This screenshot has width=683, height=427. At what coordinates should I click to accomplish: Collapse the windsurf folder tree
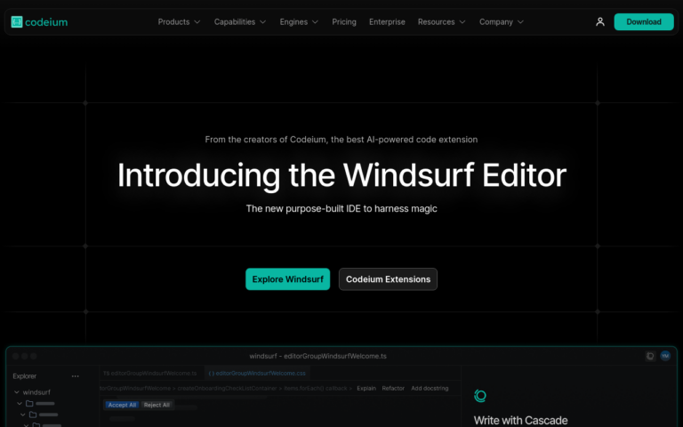coord(16,392)
